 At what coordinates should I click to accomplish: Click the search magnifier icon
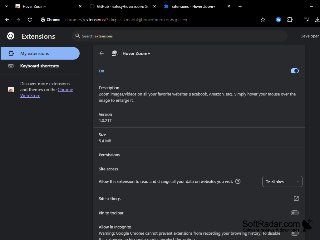(x=77, y=36)
